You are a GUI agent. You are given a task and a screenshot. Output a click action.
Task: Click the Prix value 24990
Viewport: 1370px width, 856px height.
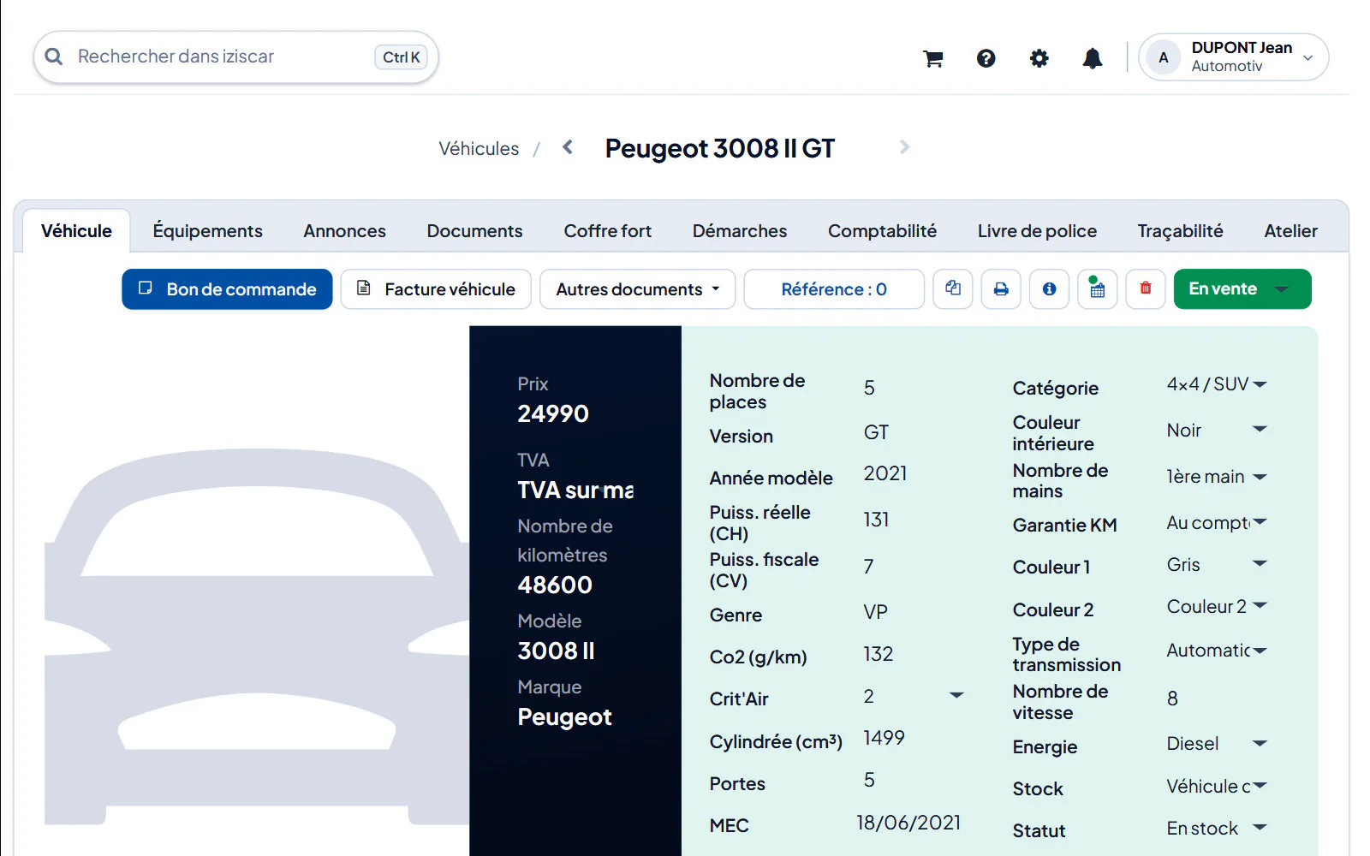coord(553,414)
